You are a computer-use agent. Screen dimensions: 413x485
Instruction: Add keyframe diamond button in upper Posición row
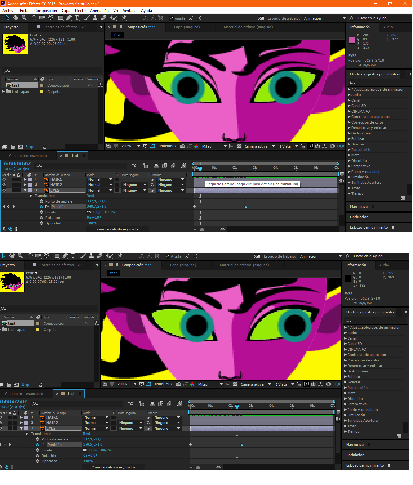[x=9, y=207]
